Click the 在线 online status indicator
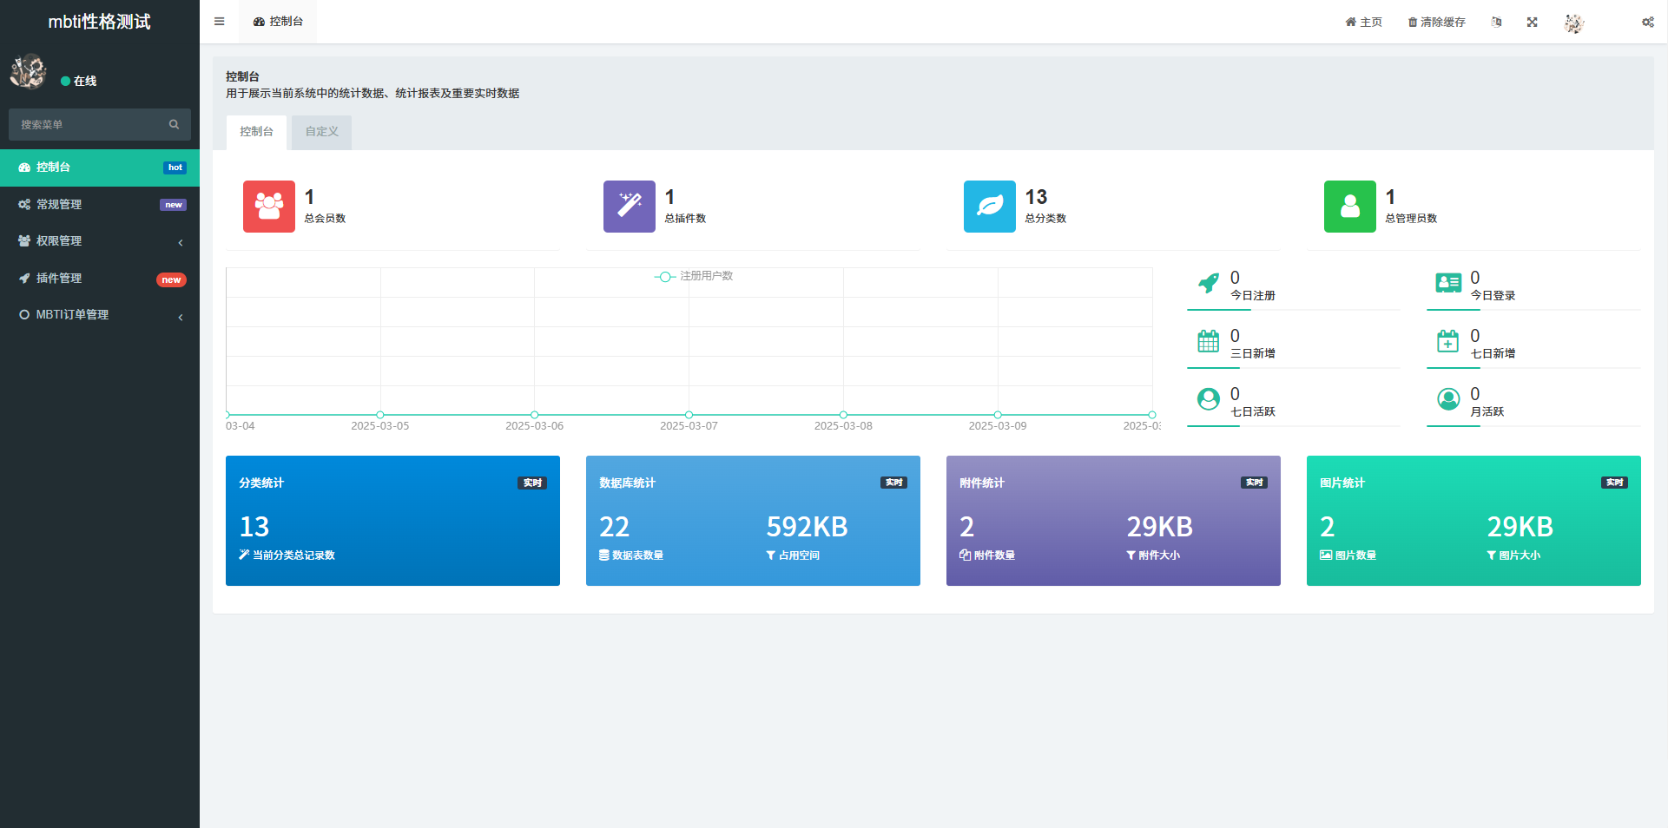 click(x=79, y=81)
